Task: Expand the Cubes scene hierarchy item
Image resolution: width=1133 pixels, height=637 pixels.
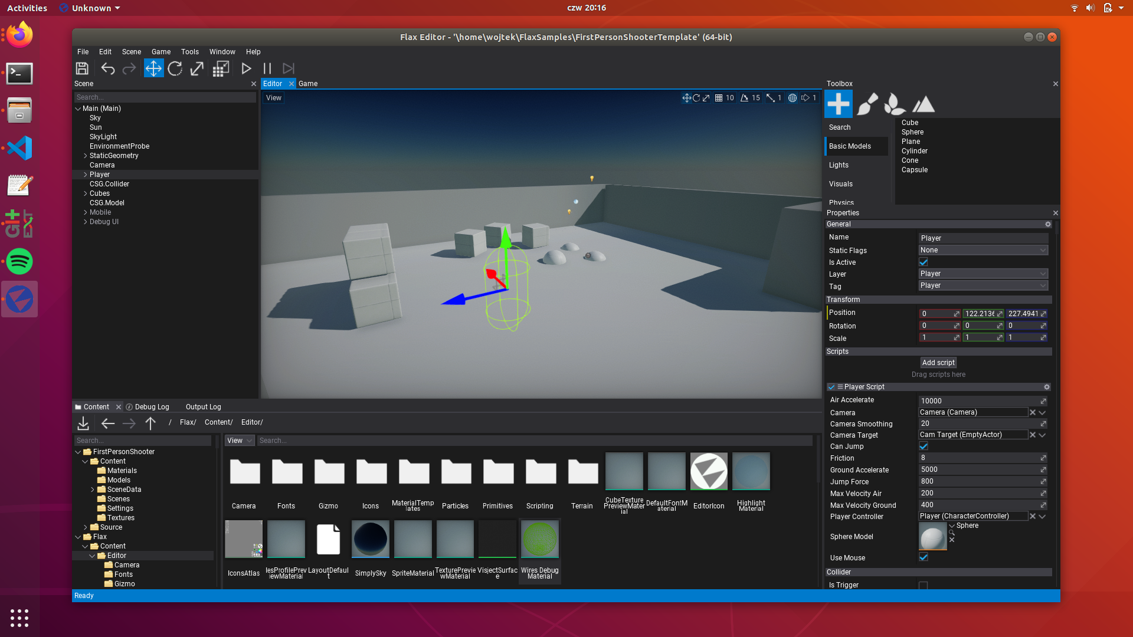Action: (86, 193)
